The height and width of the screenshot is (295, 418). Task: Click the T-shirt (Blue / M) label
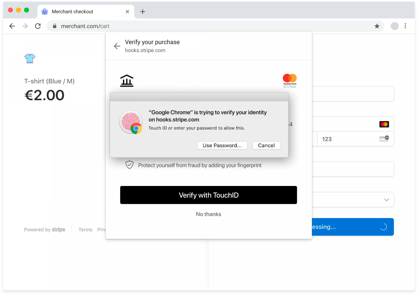click(49, 81)
